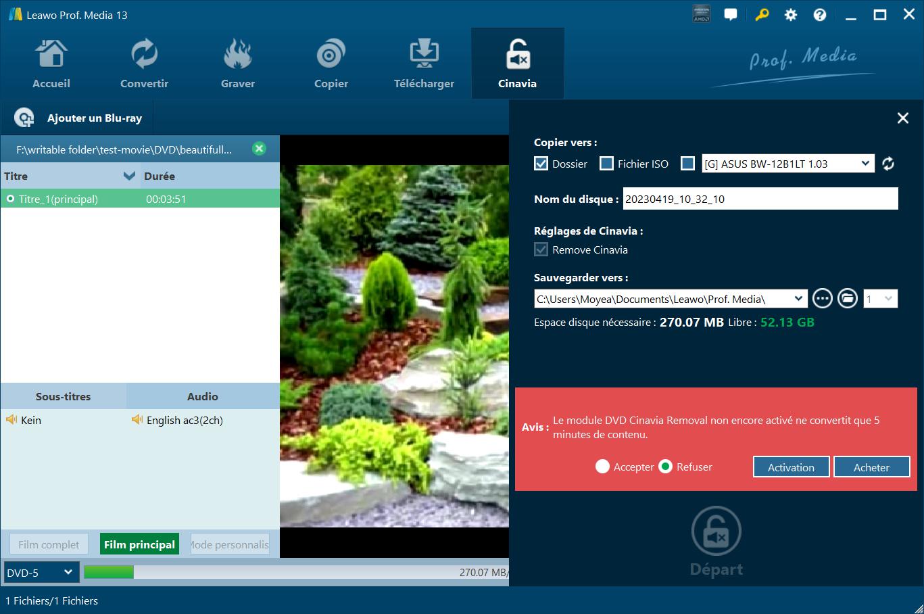924x614 pixels.
Task: Open the output folder icon
Action: click(x=848, y=298)
